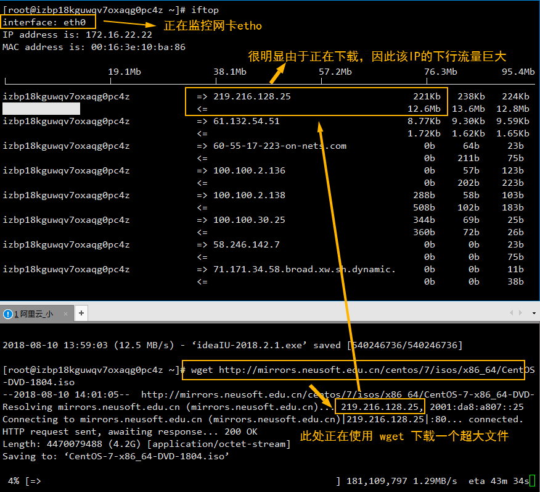The width and height of the screenshot is (540, 492).
Task: Select the 阿里云_小 terminal tab
Action: 34,313
